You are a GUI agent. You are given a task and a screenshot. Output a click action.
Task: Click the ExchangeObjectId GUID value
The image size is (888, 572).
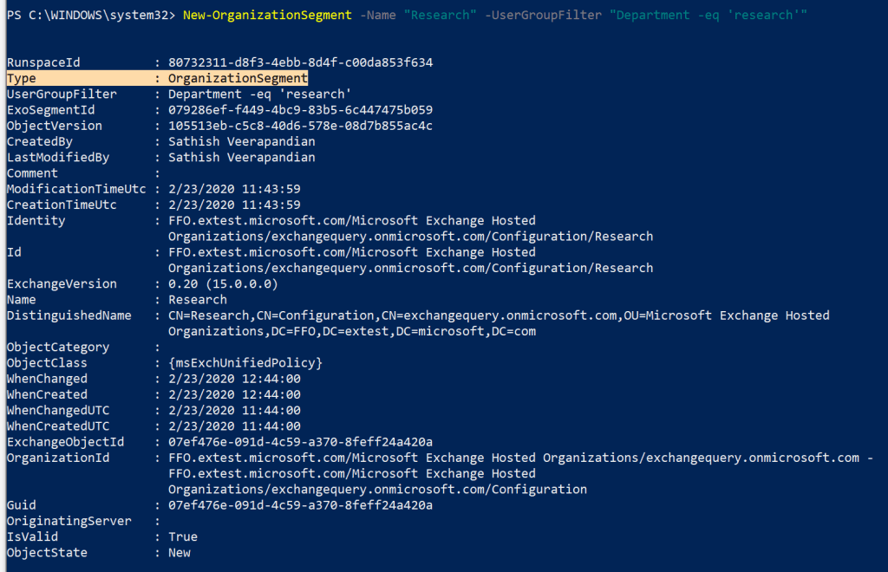300,442
